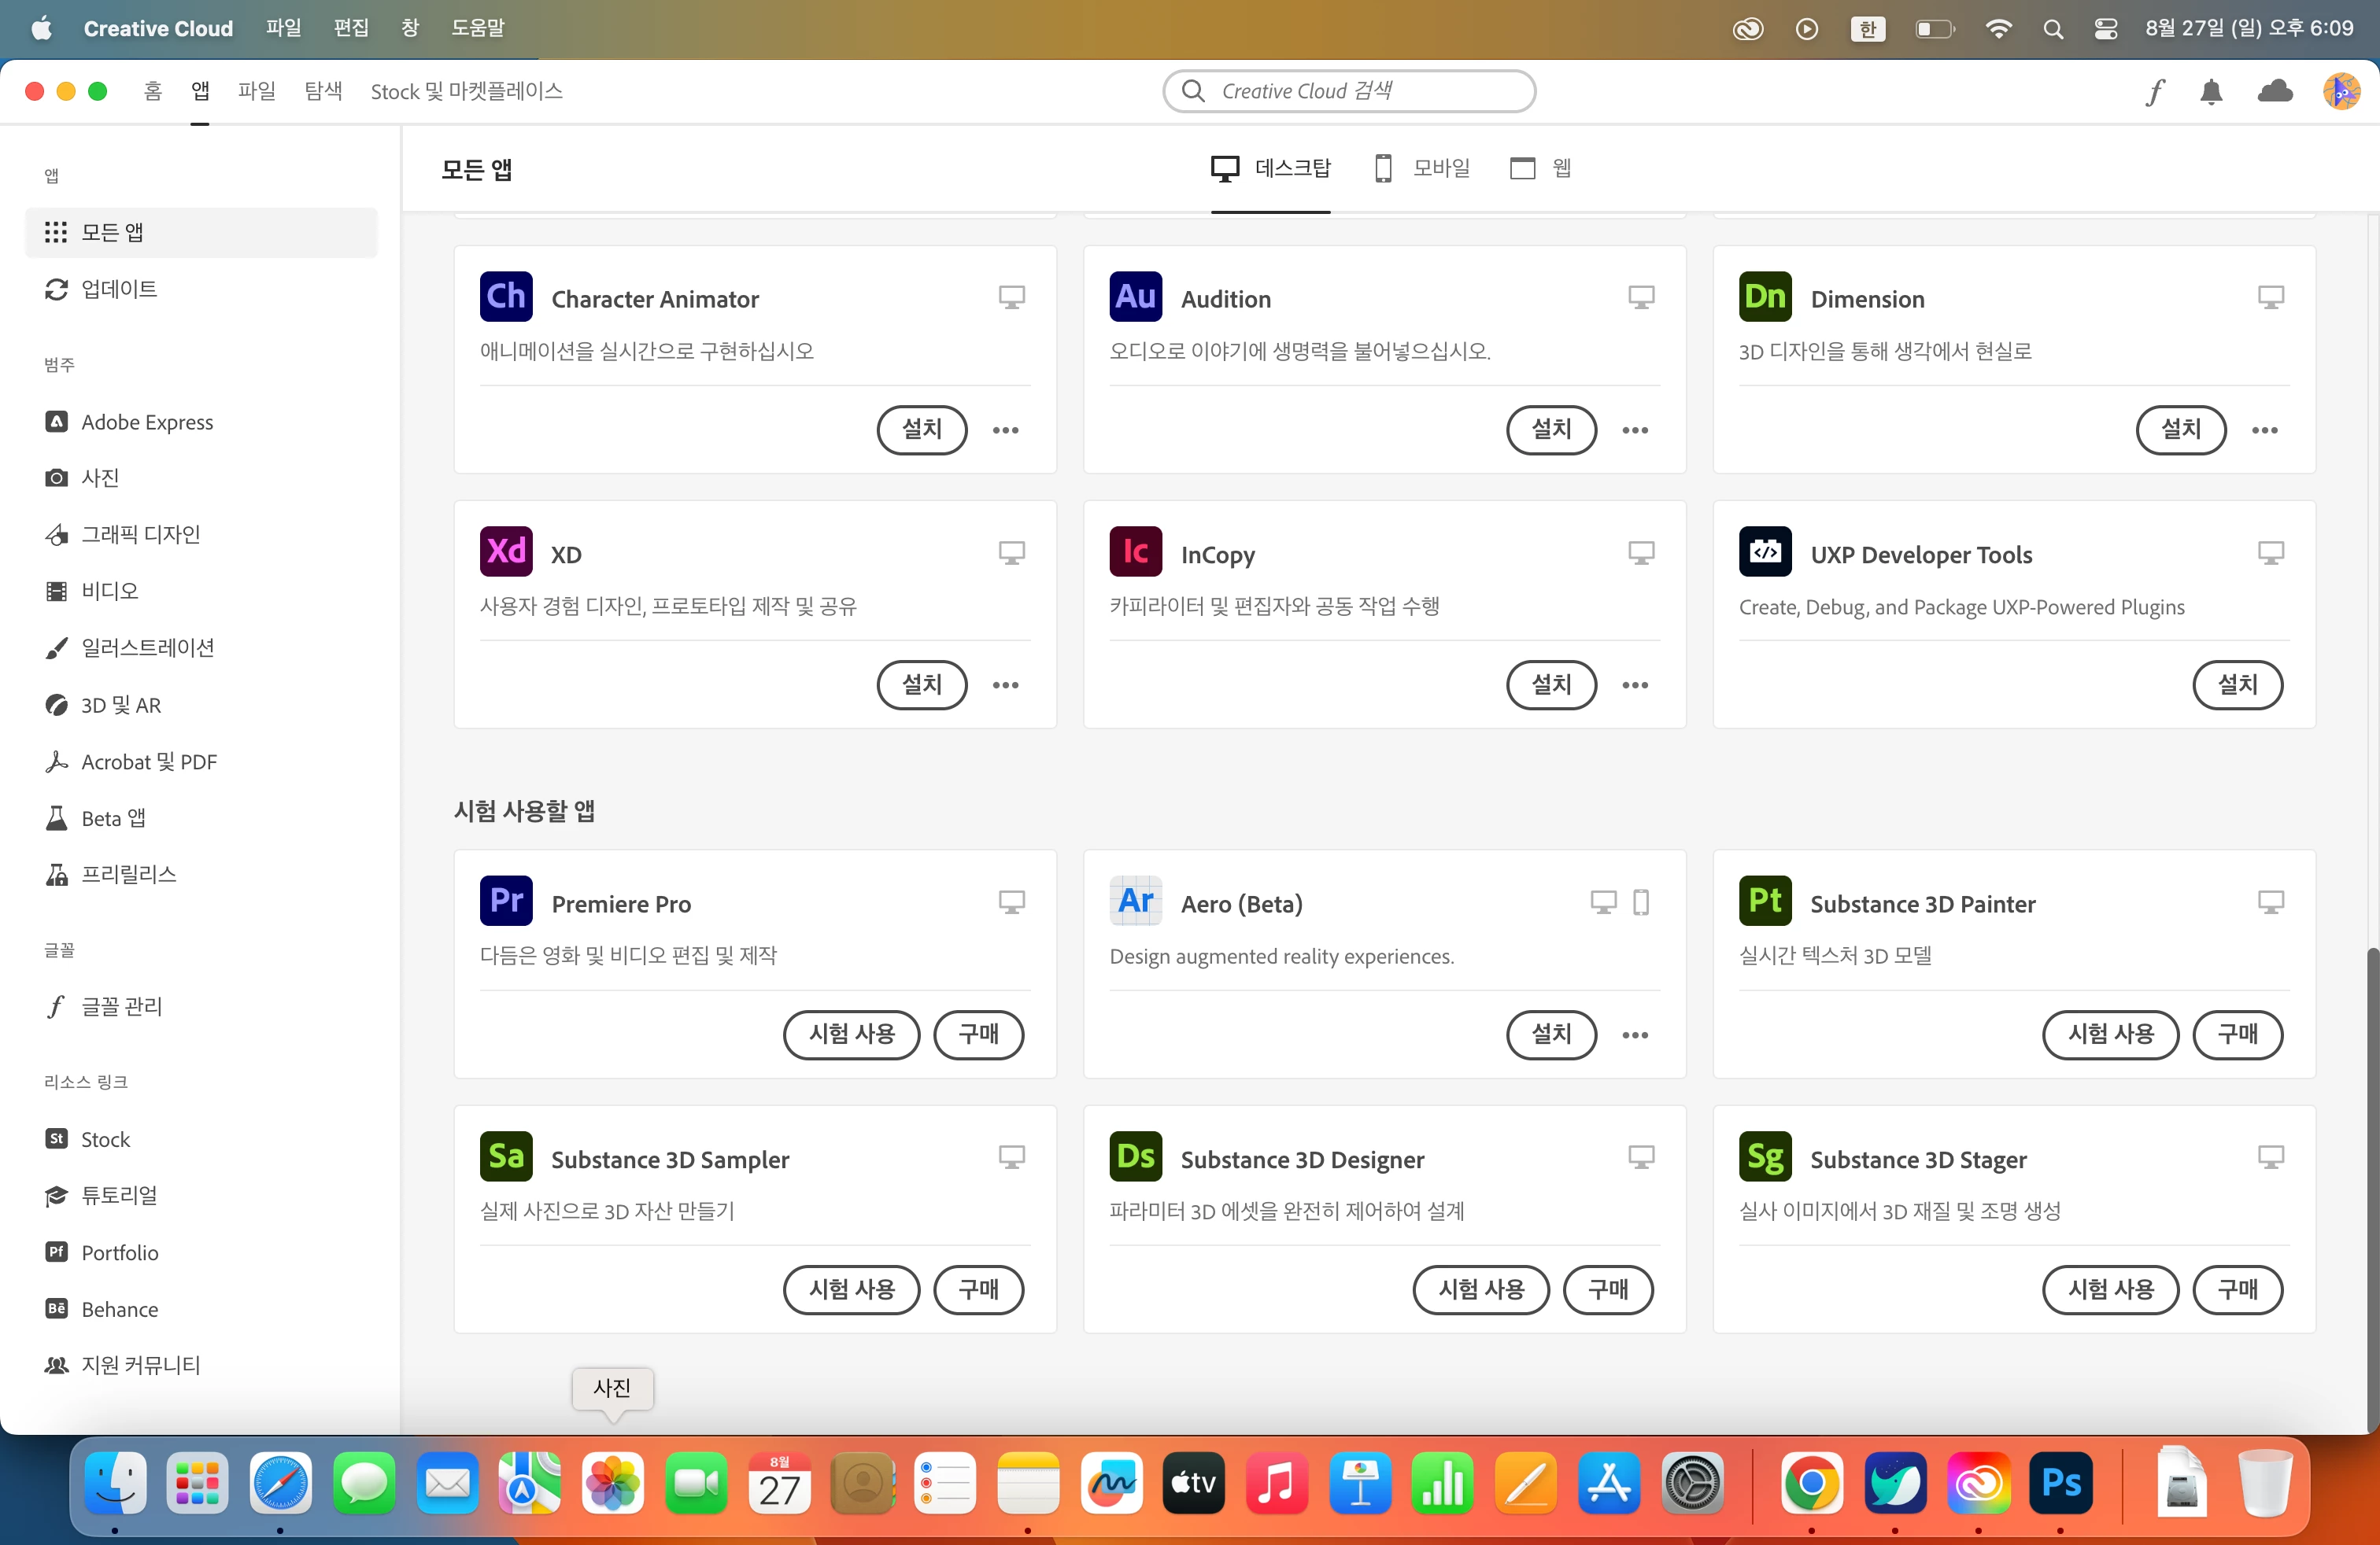
Task: Open the user profile avatar
Action: 2341,92
